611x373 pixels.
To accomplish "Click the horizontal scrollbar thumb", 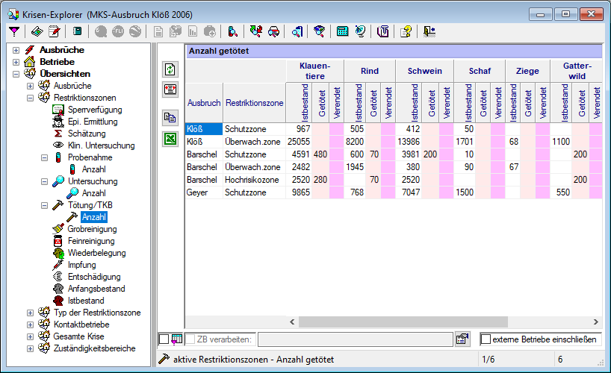I will (403, 322).
